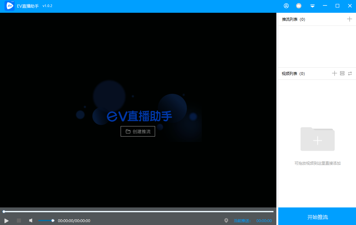The height and width of the screenshot is (225, 356).
Task: Mute the speaker volume
Action: (x=31, y=221)
